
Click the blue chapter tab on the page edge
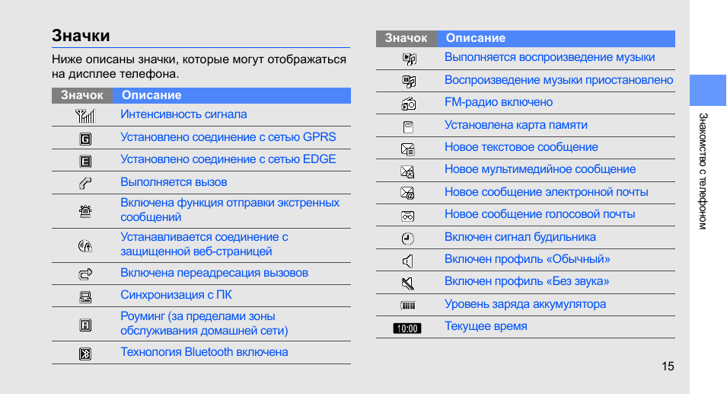707,91
